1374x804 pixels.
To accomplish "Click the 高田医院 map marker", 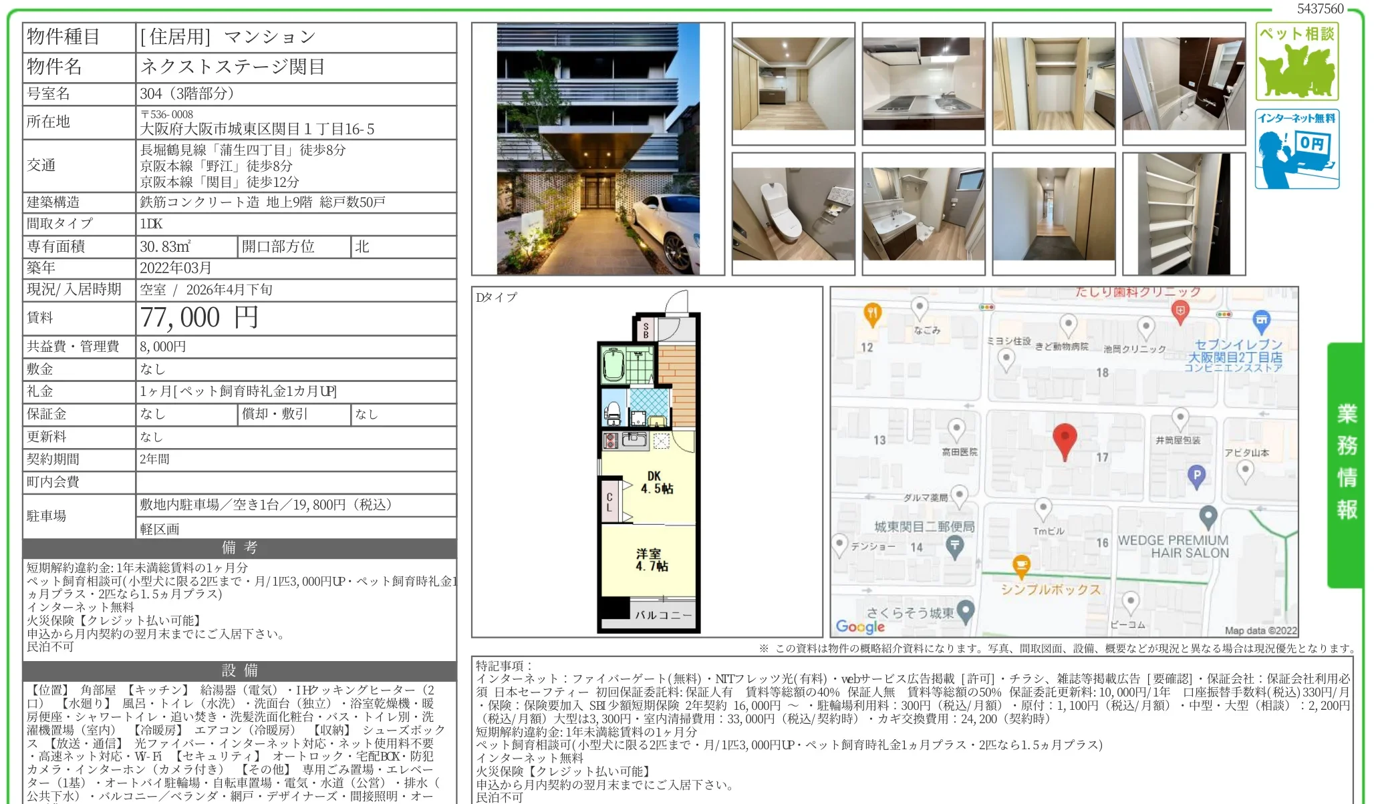I will pos(956,429).
